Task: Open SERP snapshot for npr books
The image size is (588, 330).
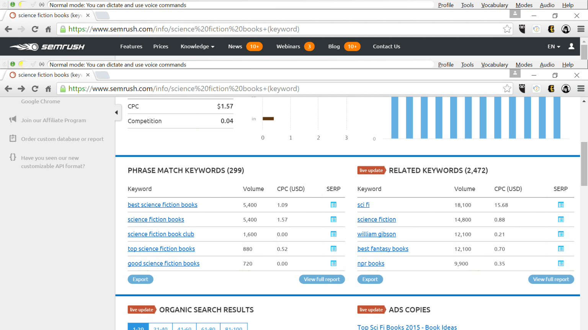Action: tap(561, 263)
